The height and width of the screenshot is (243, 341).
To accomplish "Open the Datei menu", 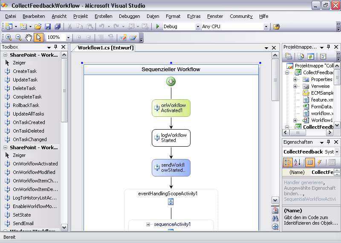I will (x=11, y=16).
